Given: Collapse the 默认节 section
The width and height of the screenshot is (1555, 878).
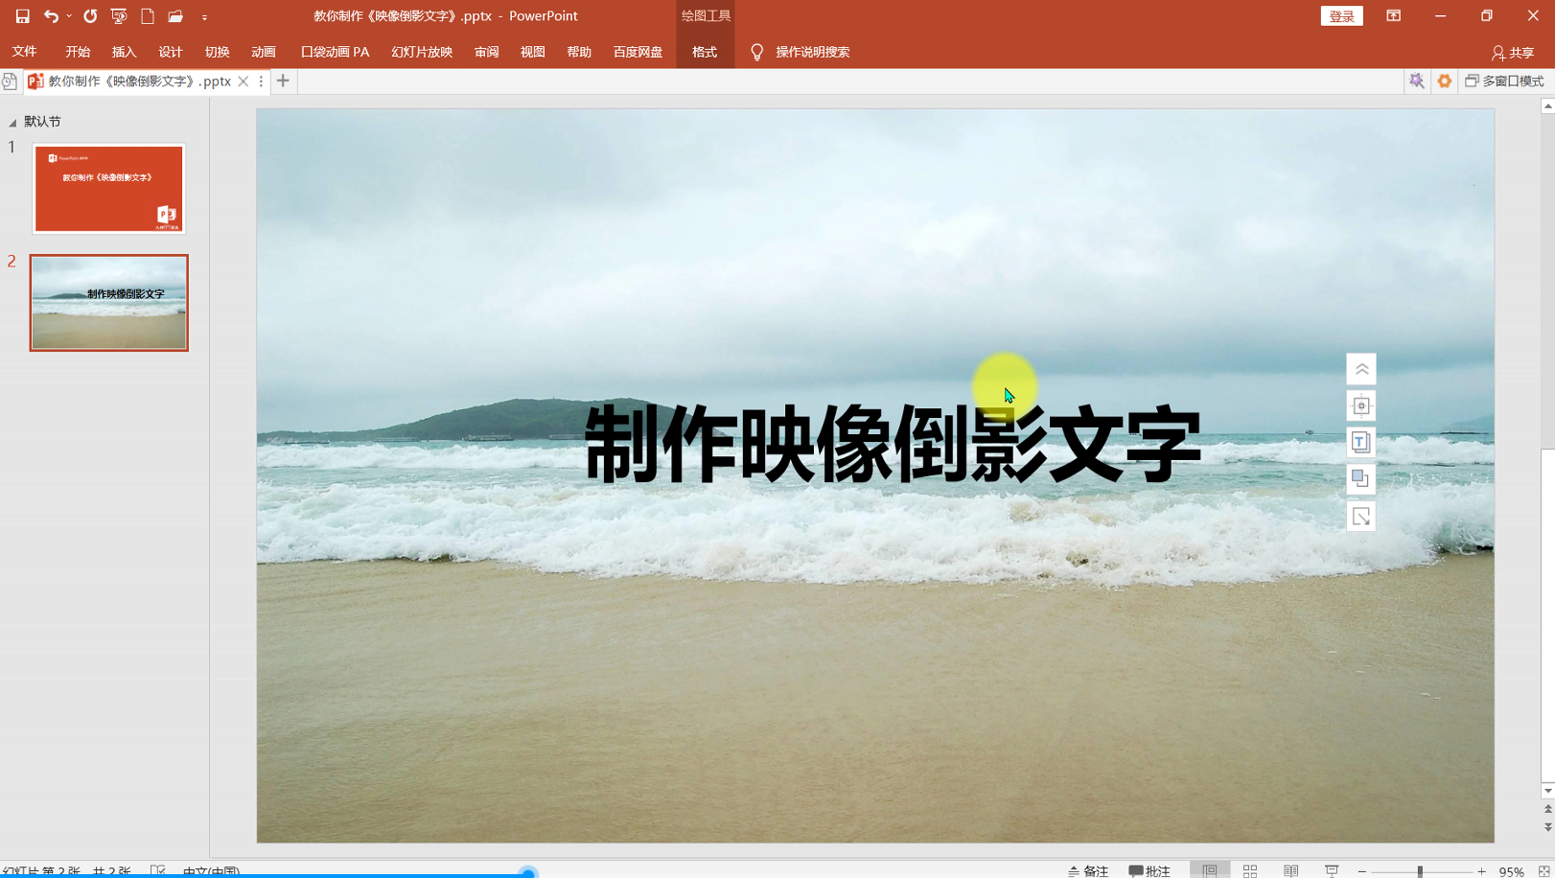Looking at the screenshot, I should [x=12, y=123].
